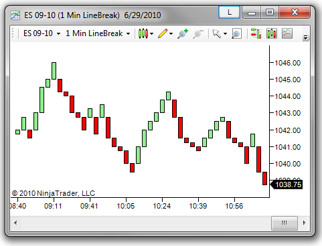The image size is (322, 246).
Task: Open the chart trader icon
Action: [256, 33]
